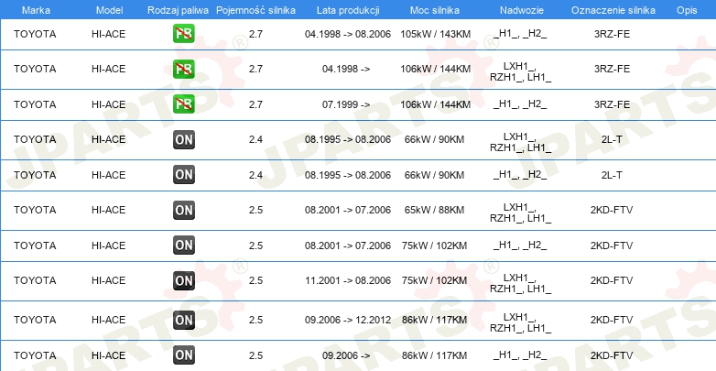Click the petrol fuel icon in the open-ended 04.1998 row
The height and width of the screenshot is (371, 716).
coord(183,69)
